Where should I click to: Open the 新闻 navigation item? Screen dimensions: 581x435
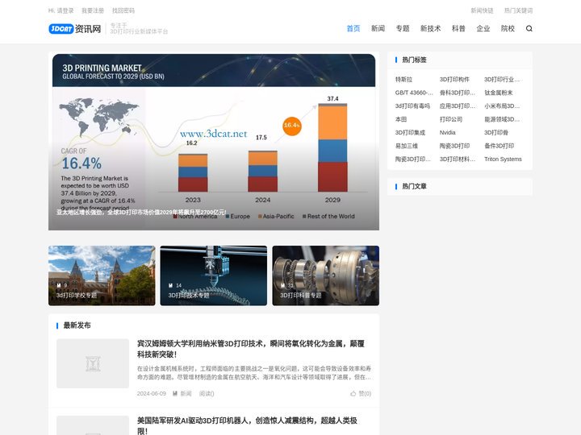(378, 28)
